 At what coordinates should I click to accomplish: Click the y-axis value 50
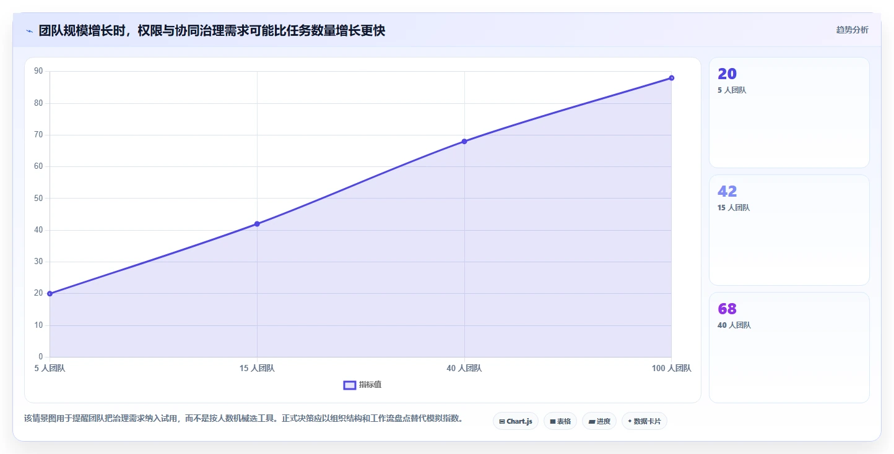pyautogui.click(x=38, y=198)
